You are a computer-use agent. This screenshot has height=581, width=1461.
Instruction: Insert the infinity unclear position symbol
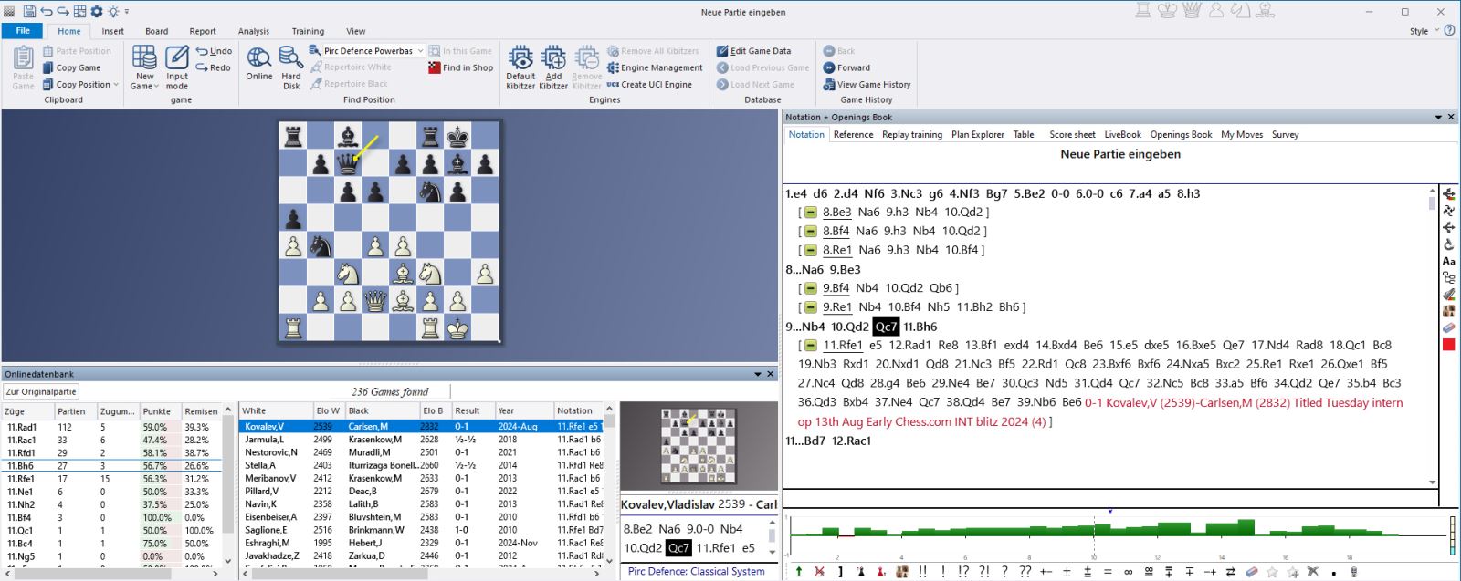click(x=1129, y=572)
